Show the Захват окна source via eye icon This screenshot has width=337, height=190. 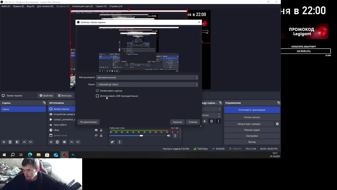coord(96,135)
